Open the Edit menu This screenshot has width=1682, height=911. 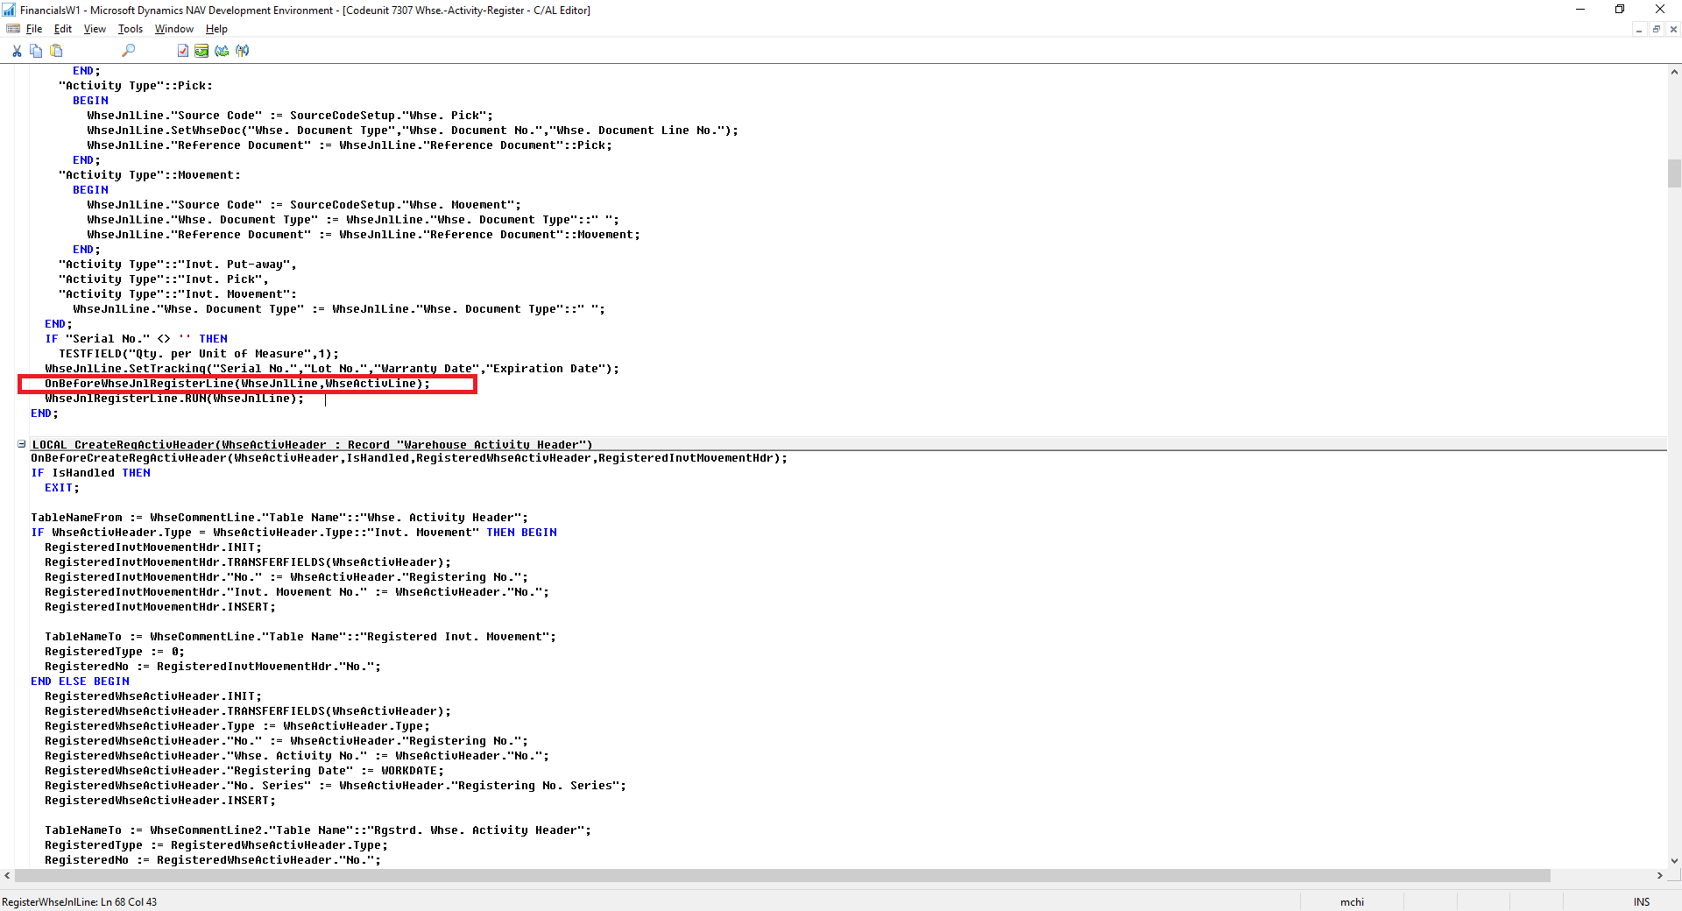pyautogui.click(x=62, y=29)
